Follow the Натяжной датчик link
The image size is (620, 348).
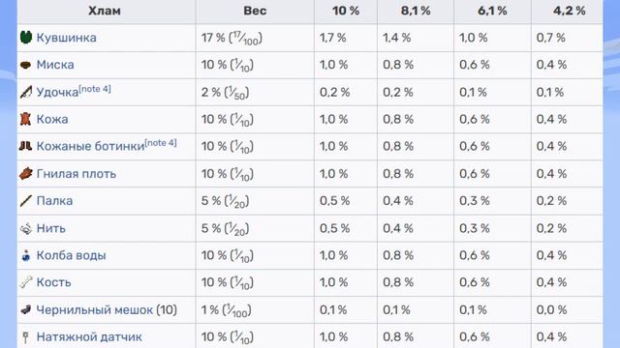point(89,337)
